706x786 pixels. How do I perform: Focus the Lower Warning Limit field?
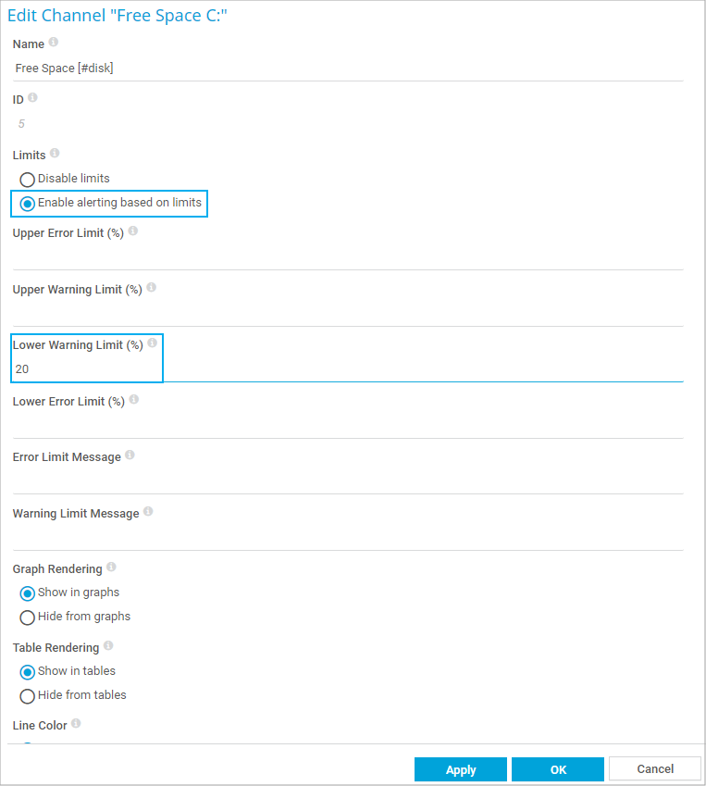point(348,368)
